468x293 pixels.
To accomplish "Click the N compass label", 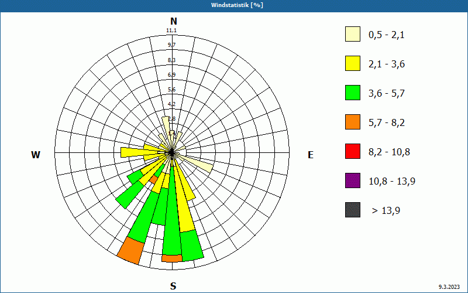I will pyautogui.click(x=174, y=22).
